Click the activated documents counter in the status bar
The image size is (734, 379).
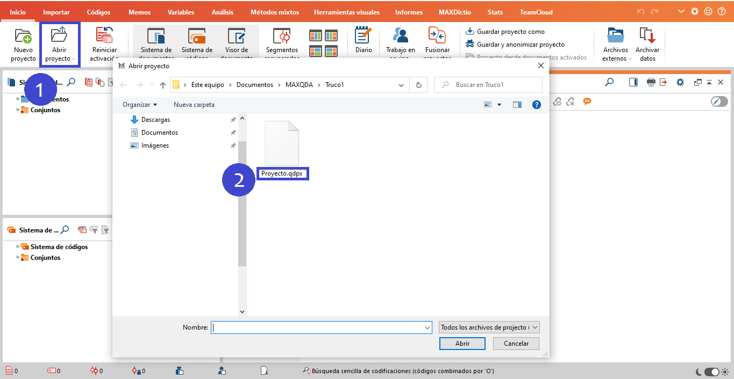click(12, 370)
